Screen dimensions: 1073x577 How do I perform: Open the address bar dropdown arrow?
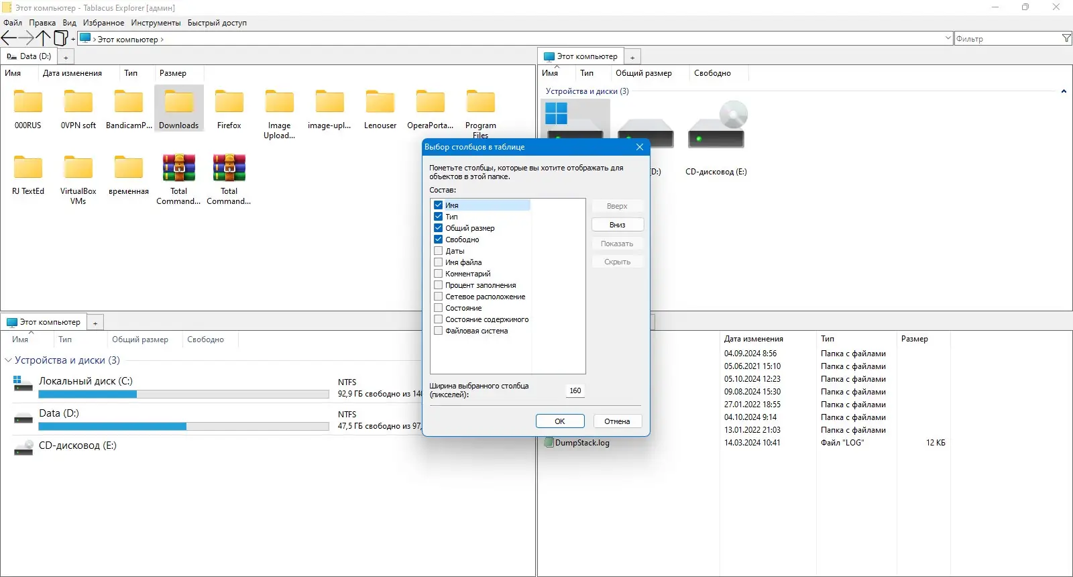(948, 38)
